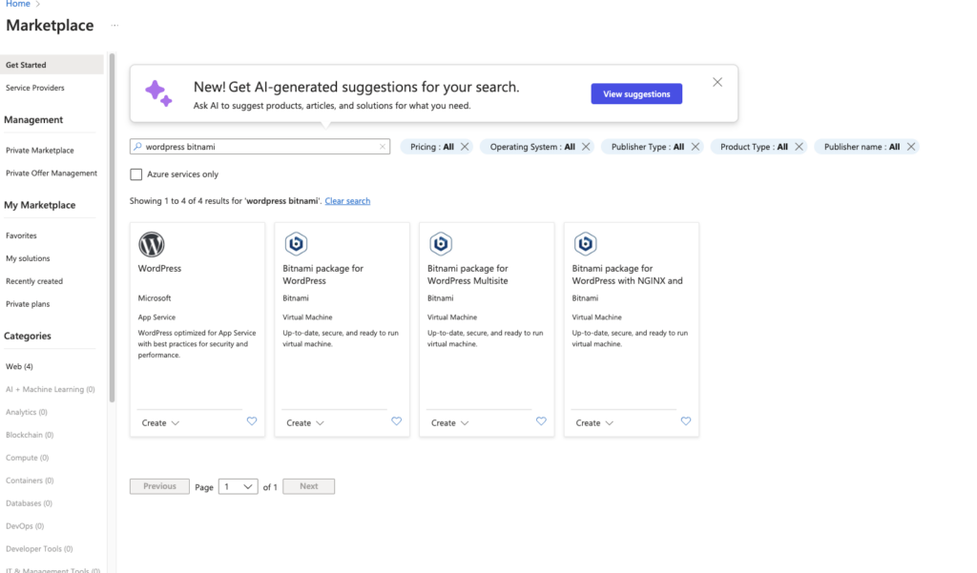Favorite the WordPress Multisite card with heart
Screen dimensions: 977x573
(x=541, y=421)
